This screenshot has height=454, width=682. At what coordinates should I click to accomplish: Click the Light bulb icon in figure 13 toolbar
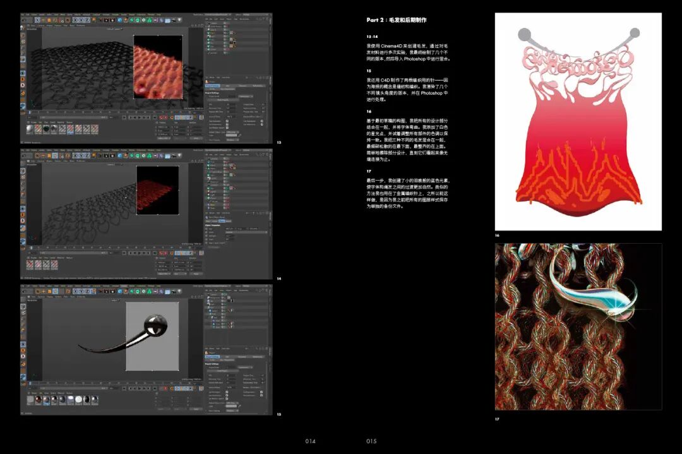point(179,20)
